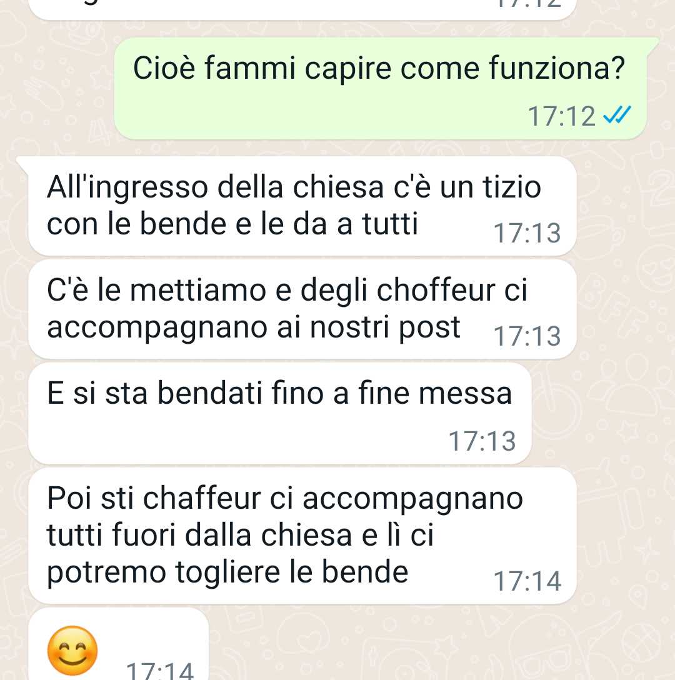Select the message starting 'All'ingresso della chiesa'
The width and height of the screenshot is (675, 680).
pyautogui.click(x=302, y=206)
